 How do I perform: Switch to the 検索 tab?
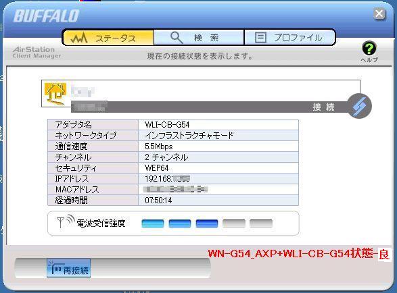click(199, 38)
